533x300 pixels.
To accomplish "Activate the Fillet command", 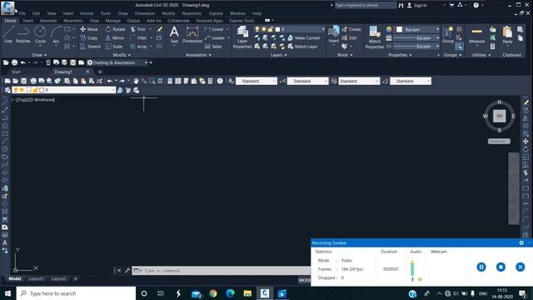I will tap(139, 37).
